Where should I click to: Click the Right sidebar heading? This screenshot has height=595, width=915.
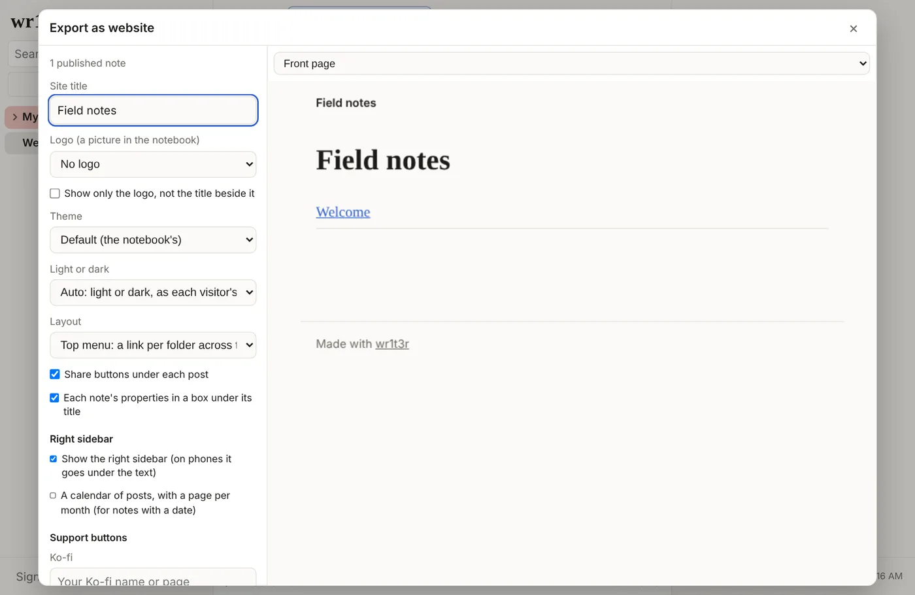tap(81, 439)
